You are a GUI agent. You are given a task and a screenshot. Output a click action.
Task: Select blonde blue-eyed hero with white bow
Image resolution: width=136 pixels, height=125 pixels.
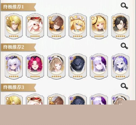coord(78,26)
